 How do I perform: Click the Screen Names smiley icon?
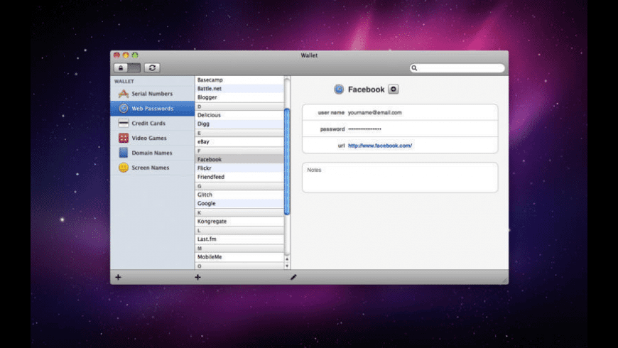click(124, 168)
